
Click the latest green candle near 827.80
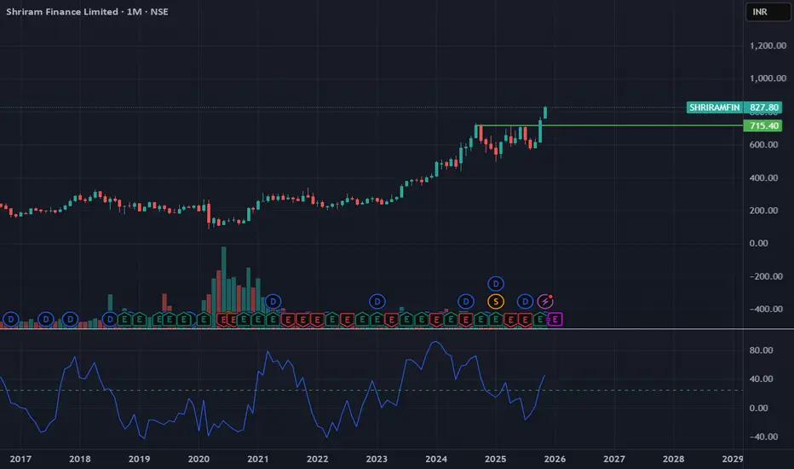(x=545, y=113)
